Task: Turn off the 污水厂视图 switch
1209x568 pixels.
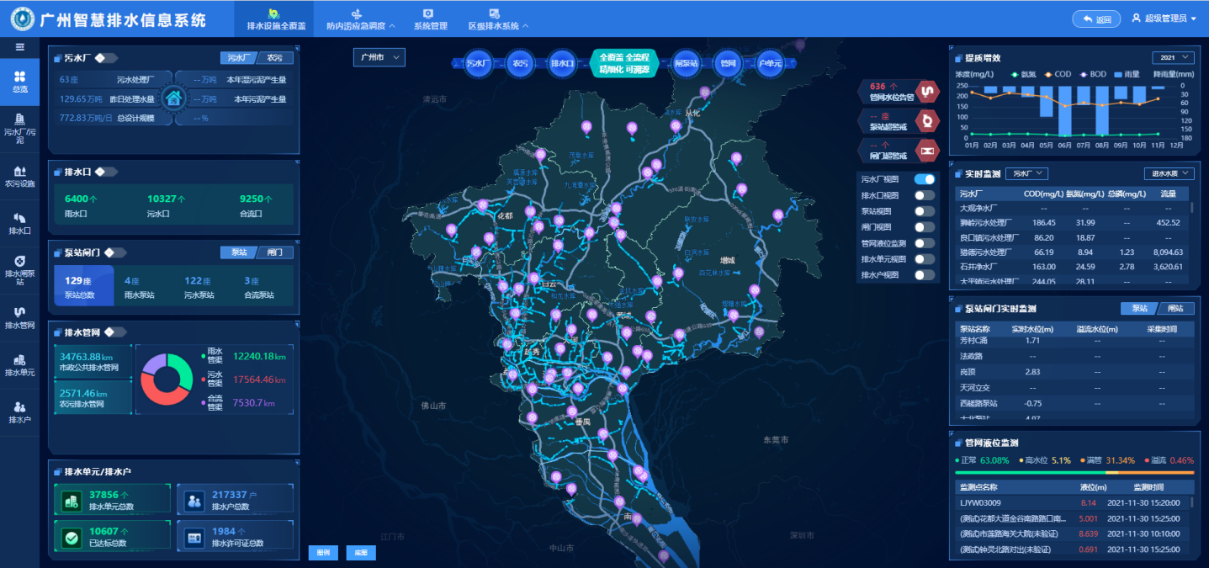Action: point(924,179)
